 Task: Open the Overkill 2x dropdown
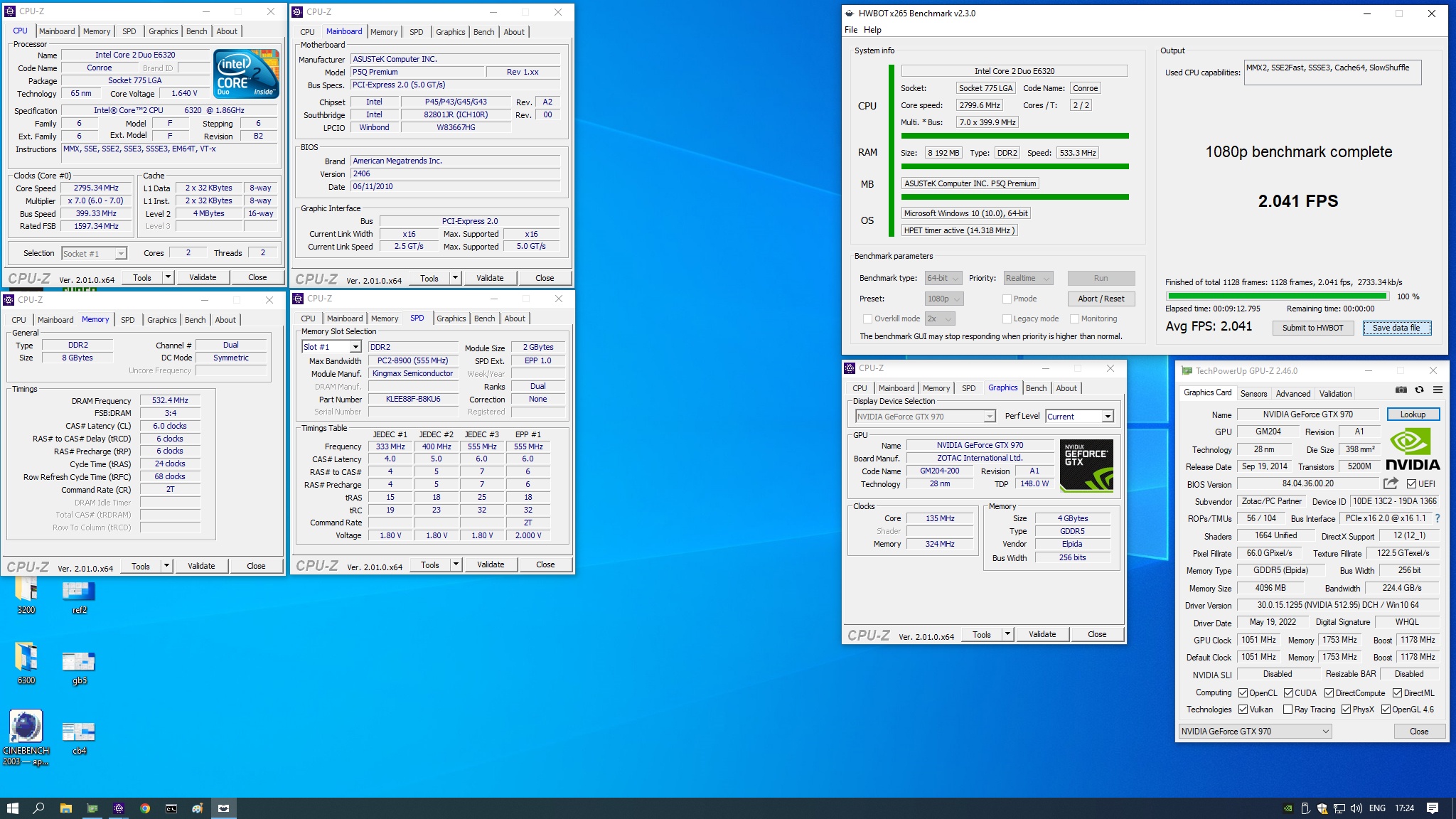tap(940, 318)
